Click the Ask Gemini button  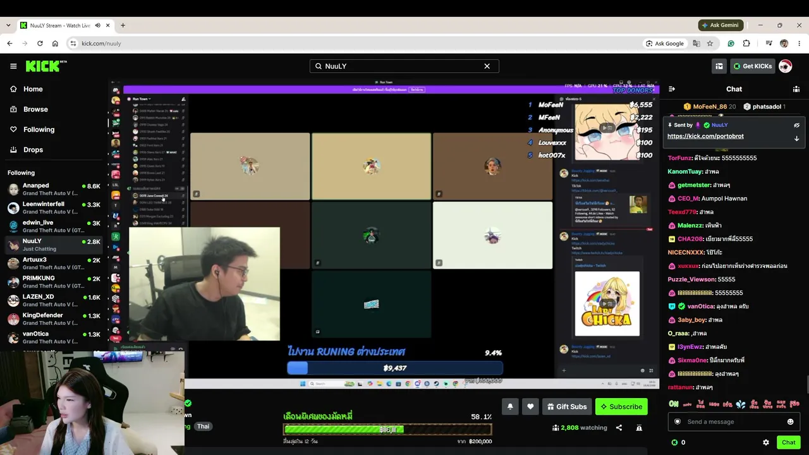pyautogui.click(x=720, y=25)
